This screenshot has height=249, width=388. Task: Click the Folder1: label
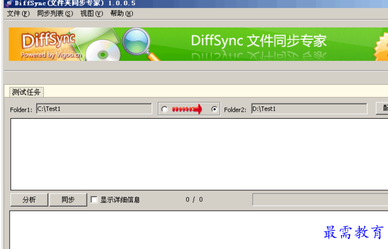click(21, 110)
